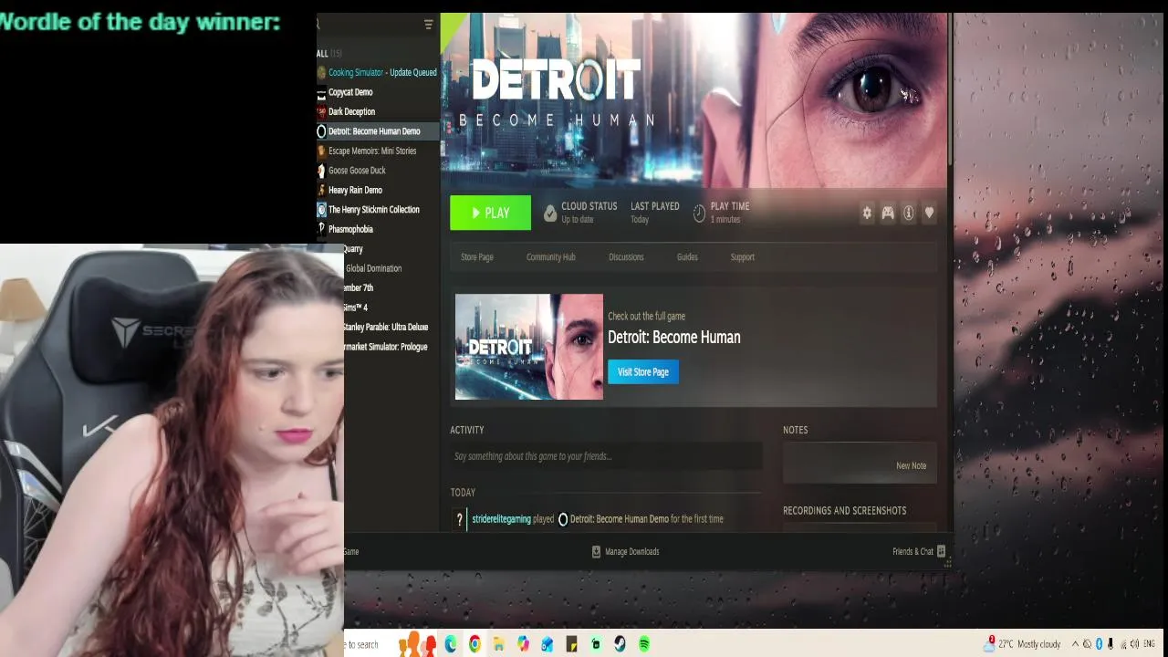Show hidden system tray icons chevron
The image size is (1168, 657).
[x=1075, y=644]
